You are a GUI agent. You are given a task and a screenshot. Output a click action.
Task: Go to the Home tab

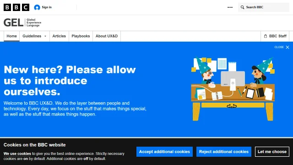pyautogui.click(x=11, y=36)
